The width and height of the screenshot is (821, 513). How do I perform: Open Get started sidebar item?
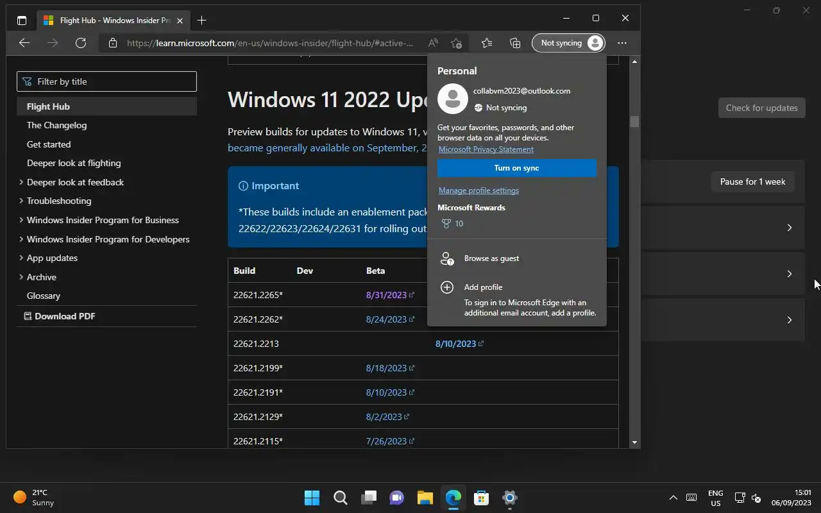(49, 144)
